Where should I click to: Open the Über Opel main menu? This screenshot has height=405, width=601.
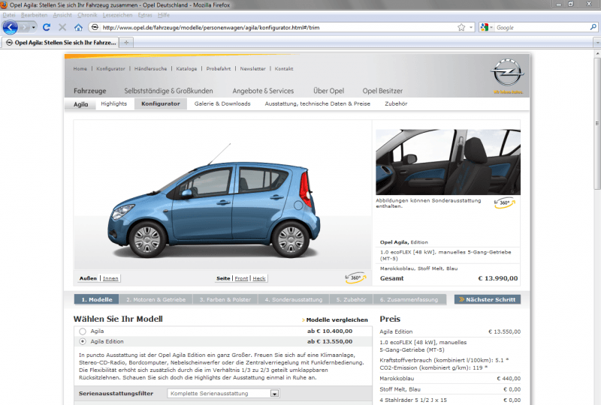(328, 91)
